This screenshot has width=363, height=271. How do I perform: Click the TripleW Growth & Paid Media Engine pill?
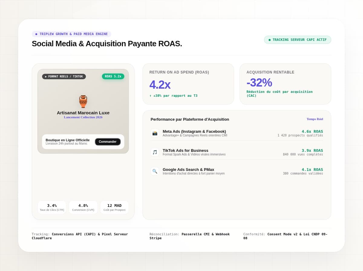[71, 34]
